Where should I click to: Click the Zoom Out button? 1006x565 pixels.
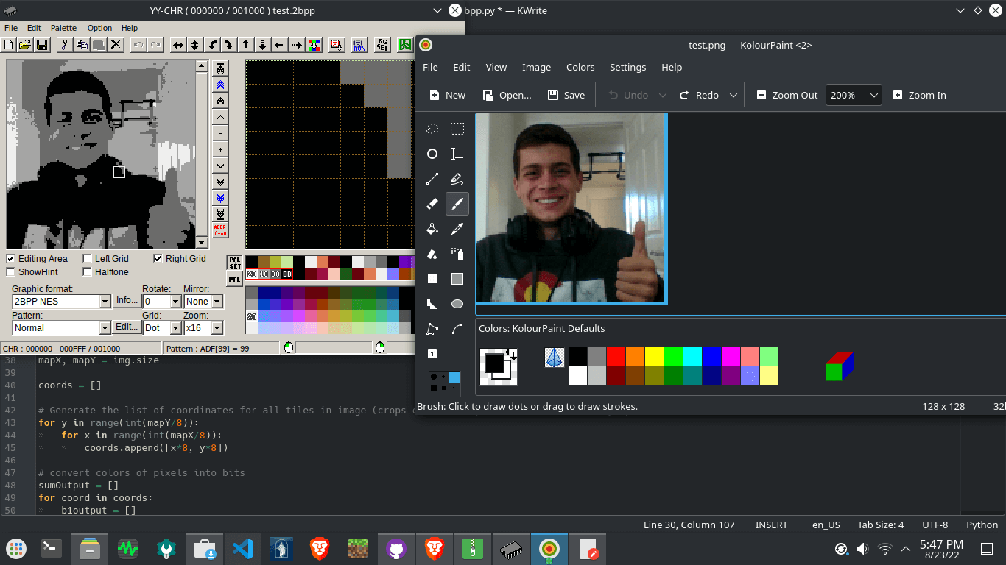point(787,95)
